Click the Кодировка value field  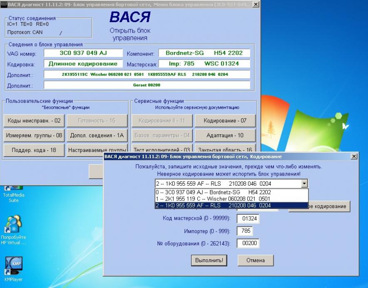click(x=83, y=64)
